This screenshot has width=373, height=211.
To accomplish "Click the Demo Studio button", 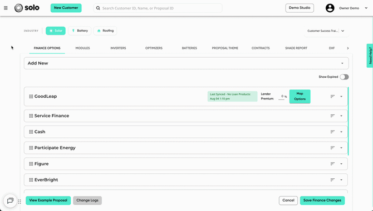I will pyautogui.click(x=300, y=8).
